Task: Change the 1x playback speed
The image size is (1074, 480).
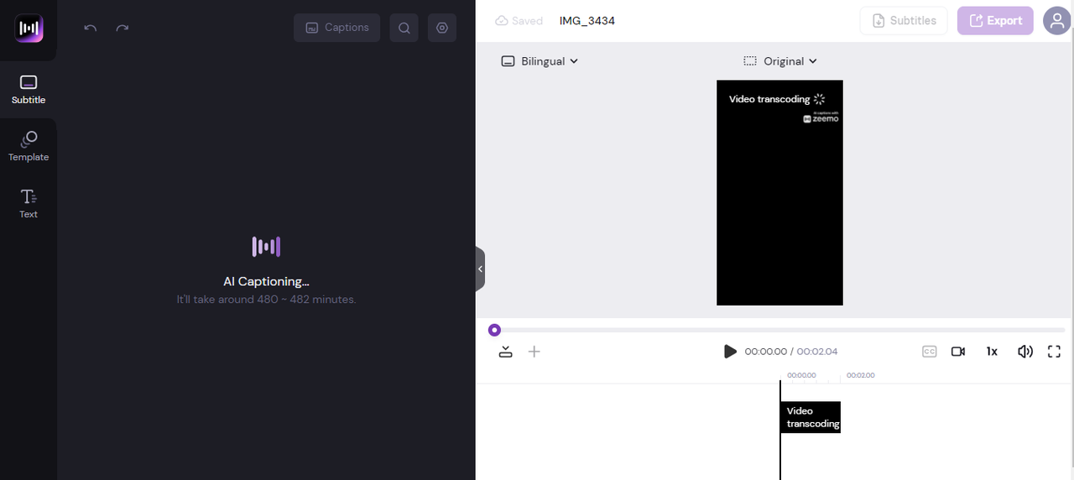Action: point(992,352)
